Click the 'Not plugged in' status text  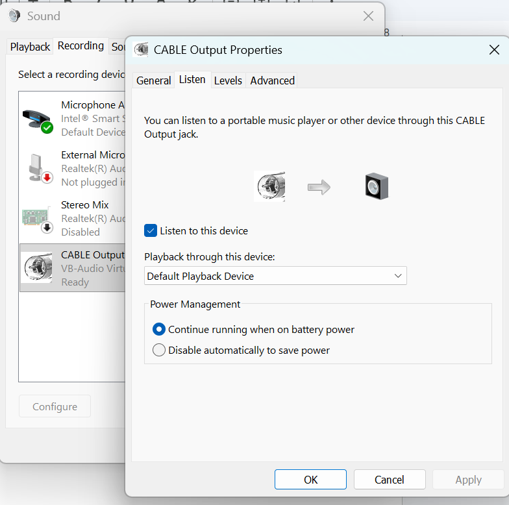coord(93,182)
